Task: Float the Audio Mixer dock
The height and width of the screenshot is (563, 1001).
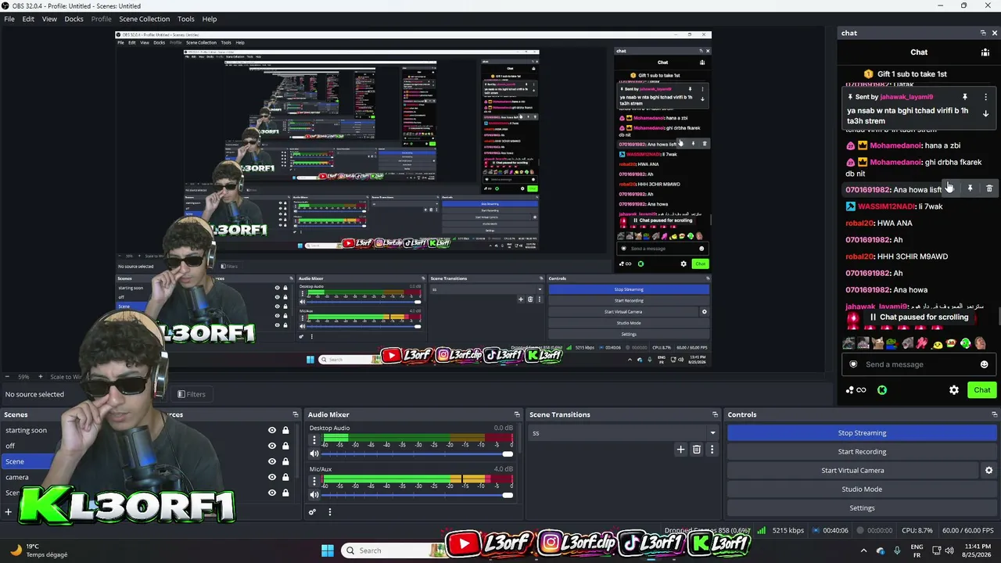Action: (517, 414)
